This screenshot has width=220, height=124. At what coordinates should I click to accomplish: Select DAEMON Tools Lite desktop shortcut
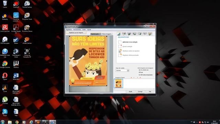pyautogui.click(x=5, y=53)
